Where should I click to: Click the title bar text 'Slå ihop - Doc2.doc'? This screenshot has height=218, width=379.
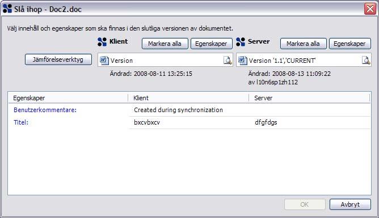(x=48, y=10)
